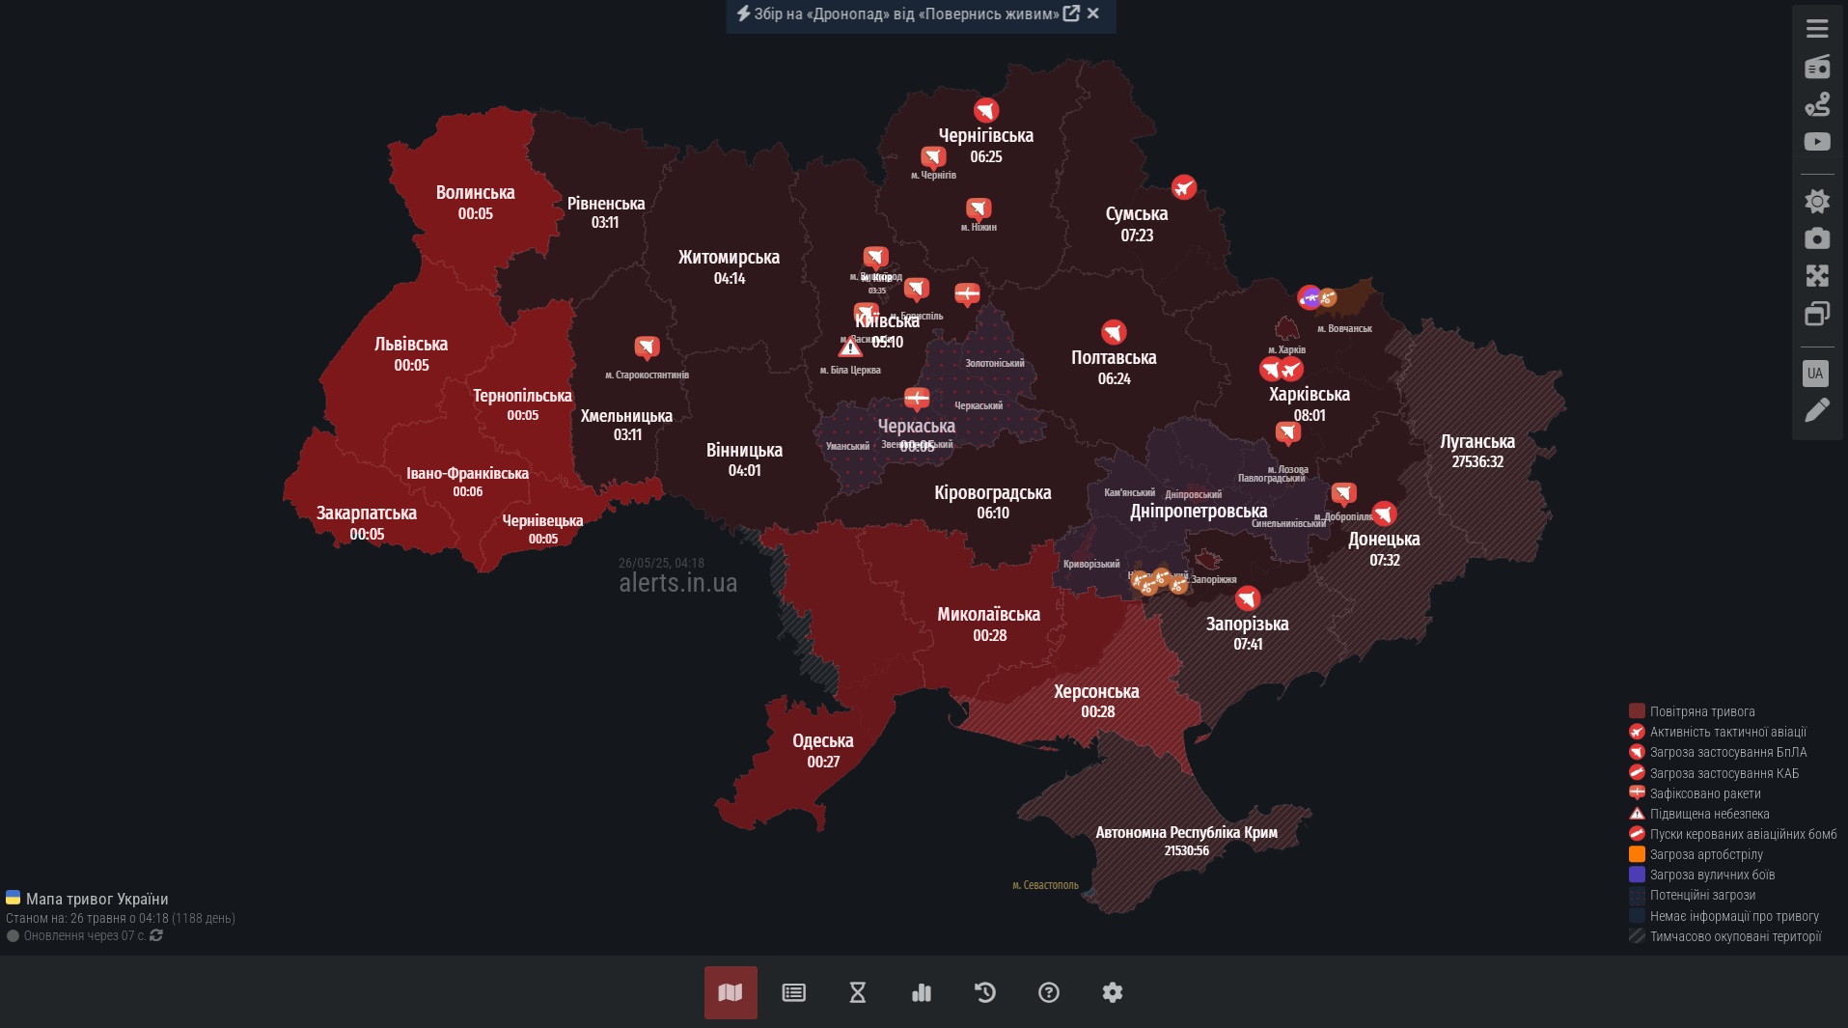Open the «Дронопад» fundraiser banner link
Image resolution: width=1848 pixels, height=1028 pixels.
click(x=906, y=14)
